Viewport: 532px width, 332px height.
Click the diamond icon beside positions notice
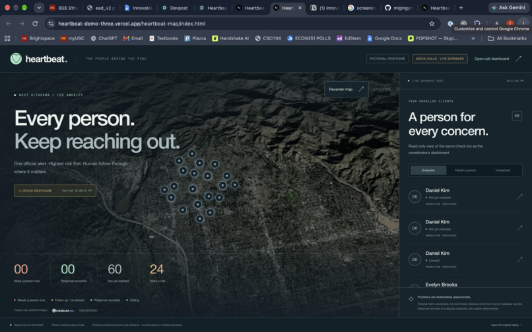click(x=411, y=299)
